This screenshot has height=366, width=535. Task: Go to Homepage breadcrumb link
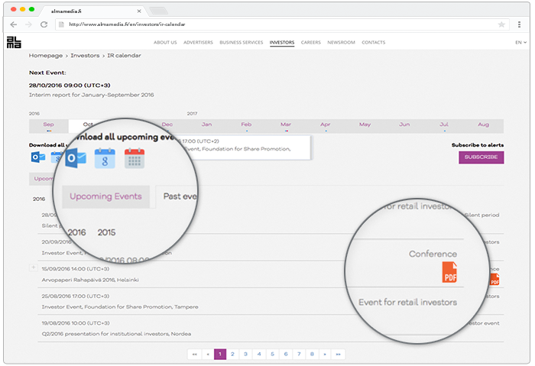46,56
